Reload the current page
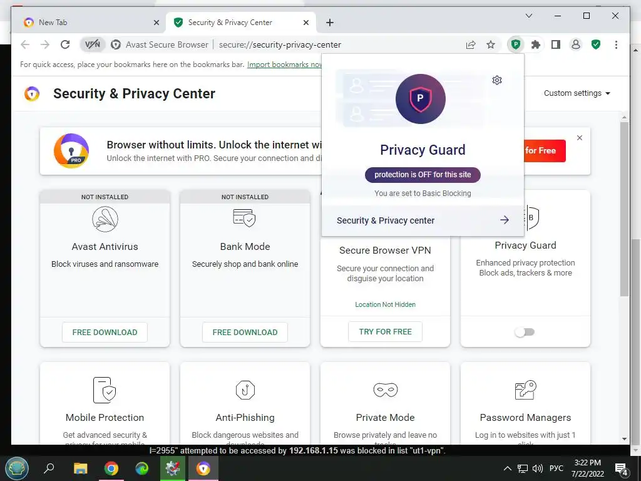Screen dimensions: 641x481 (x=65, y=44)
